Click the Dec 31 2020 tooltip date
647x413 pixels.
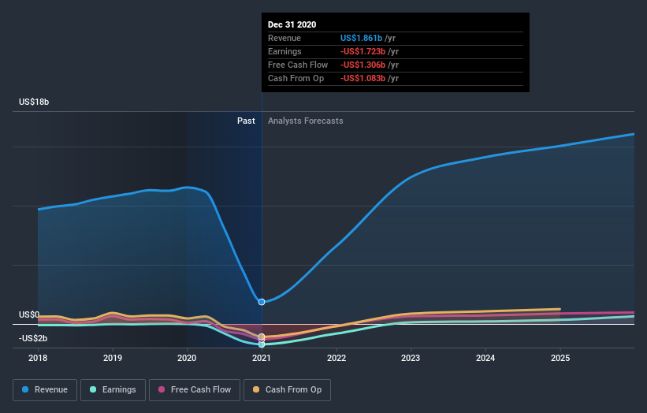point(292,24)
